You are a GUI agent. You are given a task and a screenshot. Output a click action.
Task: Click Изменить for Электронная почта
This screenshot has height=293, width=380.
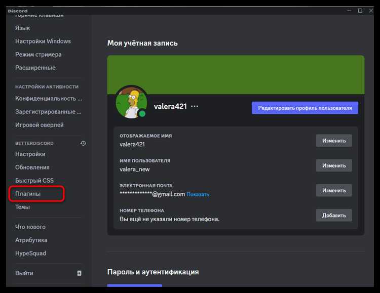(334, 191)
